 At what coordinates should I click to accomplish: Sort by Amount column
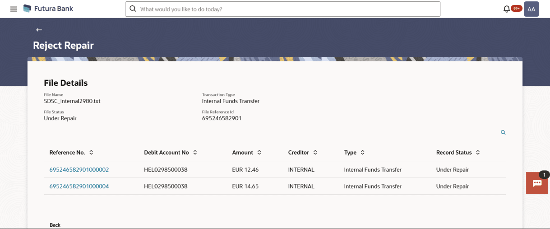[x=259, y=153]
